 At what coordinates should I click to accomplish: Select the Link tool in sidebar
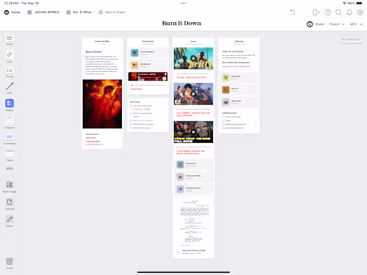point(10,56)
